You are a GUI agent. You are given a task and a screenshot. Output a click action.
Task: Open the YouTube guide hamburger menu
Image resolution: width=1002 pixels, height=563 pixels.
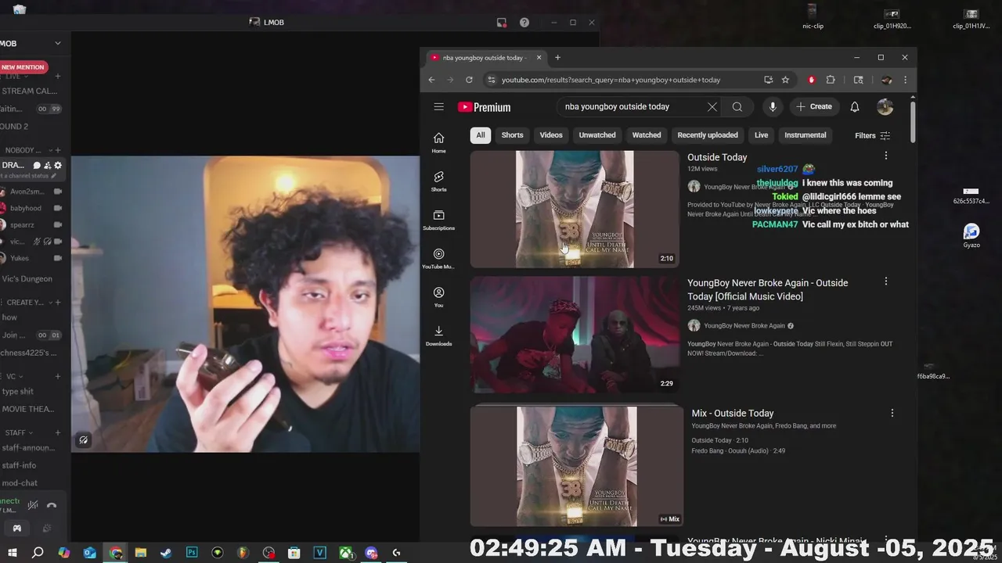tap(438, 107)
